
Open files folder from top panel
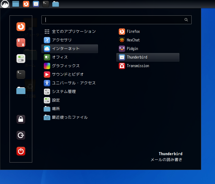tap(56, 4)
